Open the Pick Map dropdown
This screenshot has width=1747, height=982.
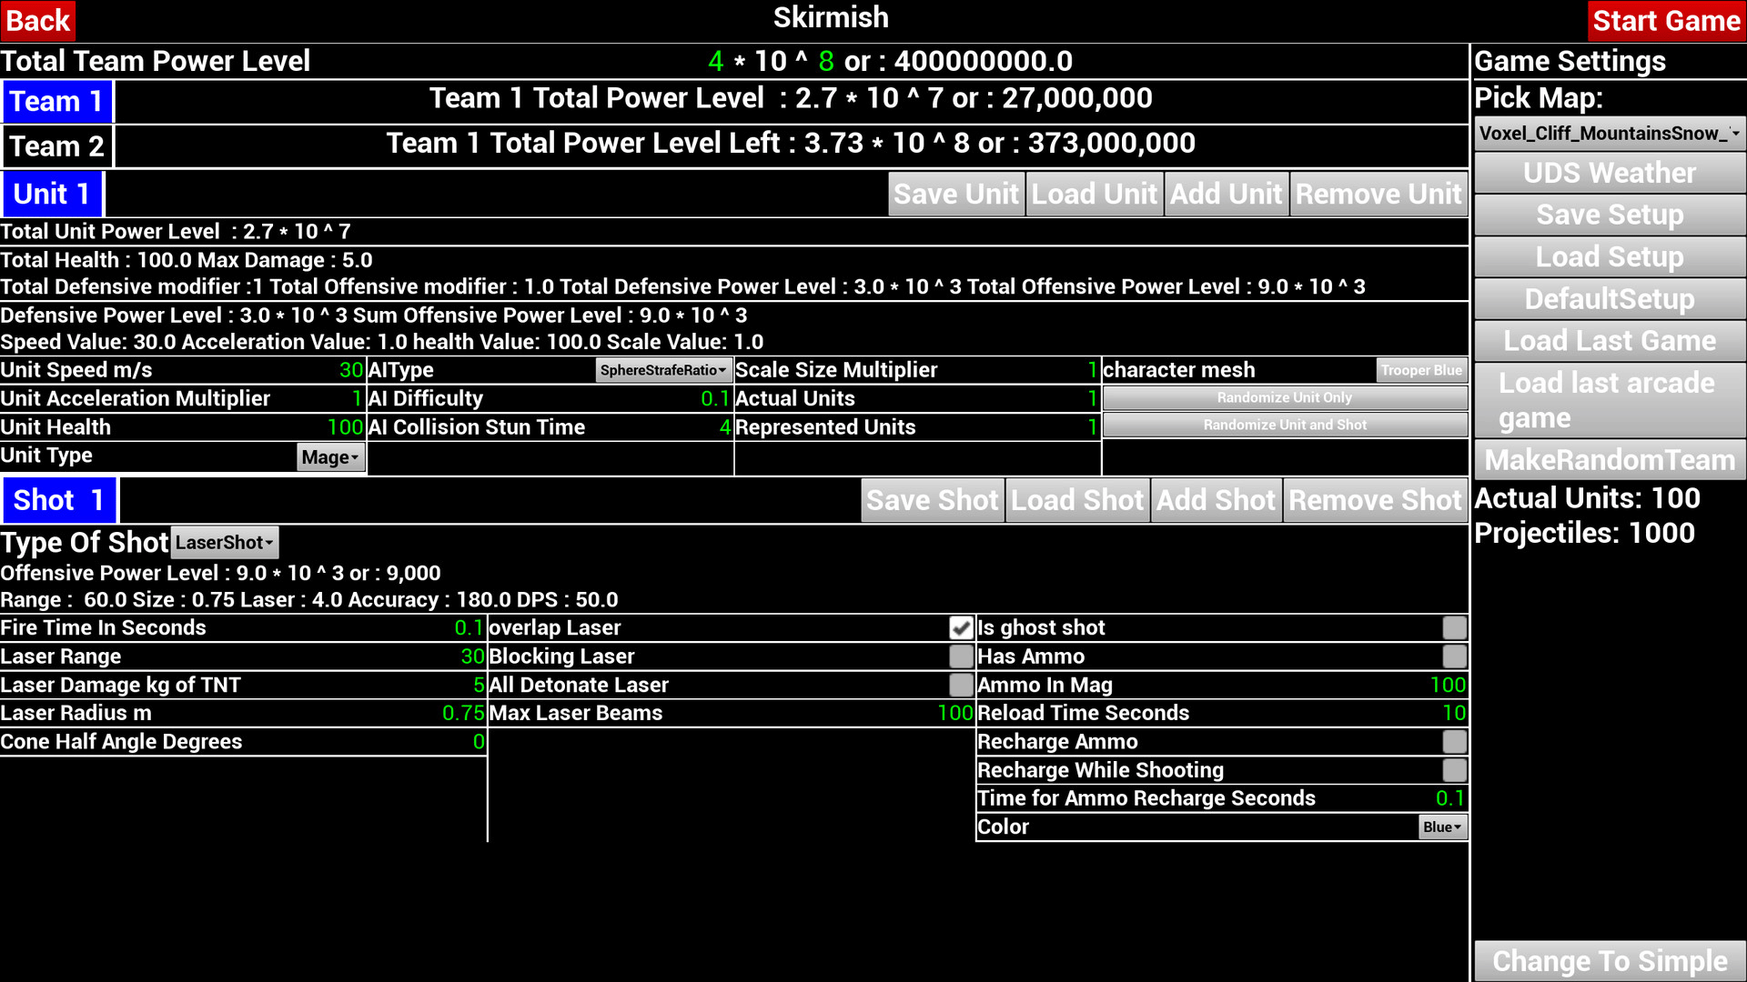[x=1609, y=134]
